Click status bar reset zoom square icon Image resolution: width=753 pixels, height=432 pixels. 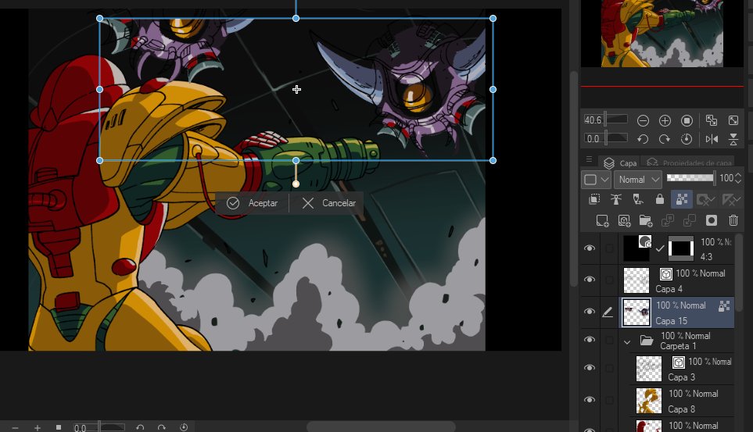pos(59,427)
